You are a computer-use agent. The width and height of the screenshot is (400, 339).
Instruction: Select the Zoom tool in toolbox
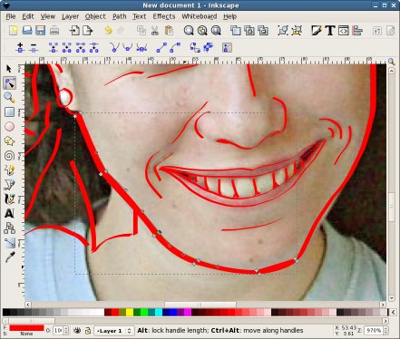pos(9,98)
